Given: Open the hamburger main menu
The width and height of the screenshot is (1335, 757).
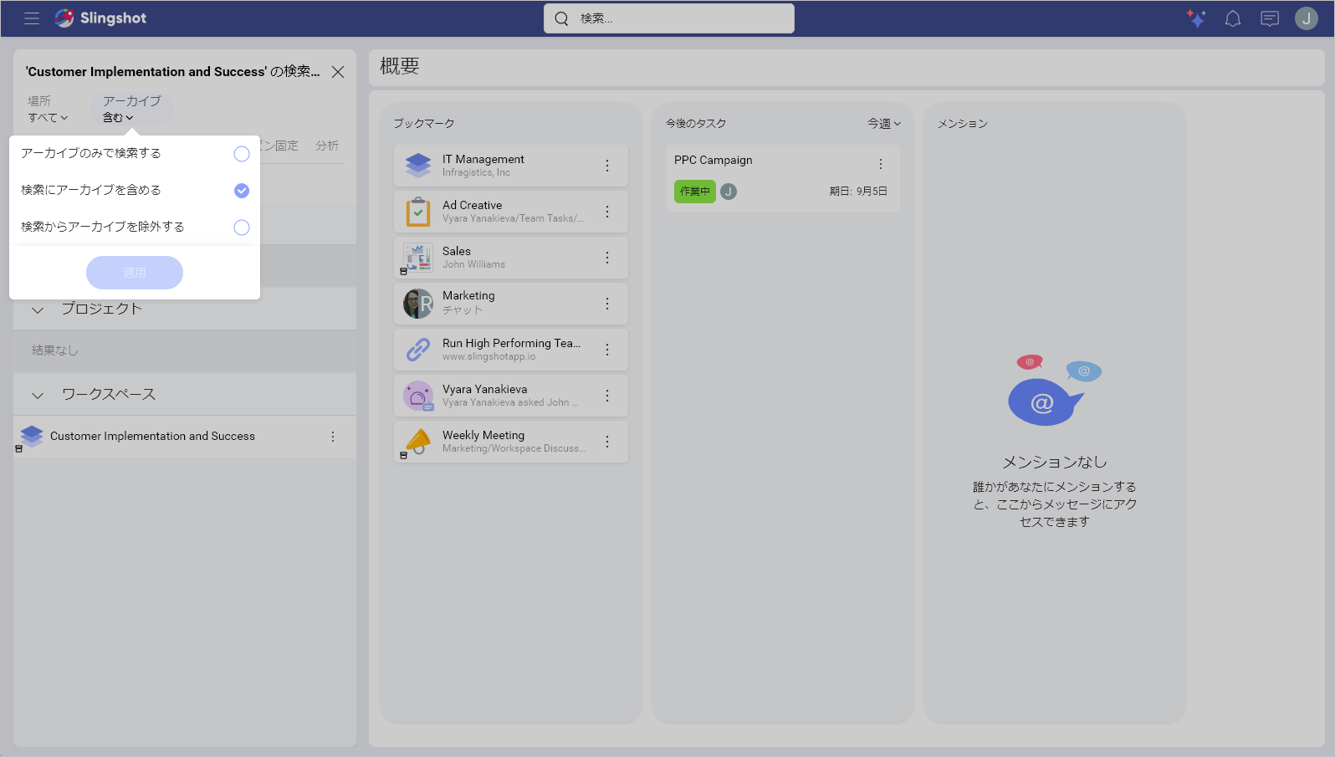Looking at the screenshot, I should click(x=32, y=18).
